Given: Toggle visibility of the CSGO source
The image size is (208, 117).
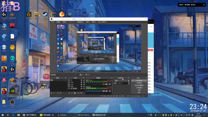Looking at the screenshot, I should coord(81,84).
